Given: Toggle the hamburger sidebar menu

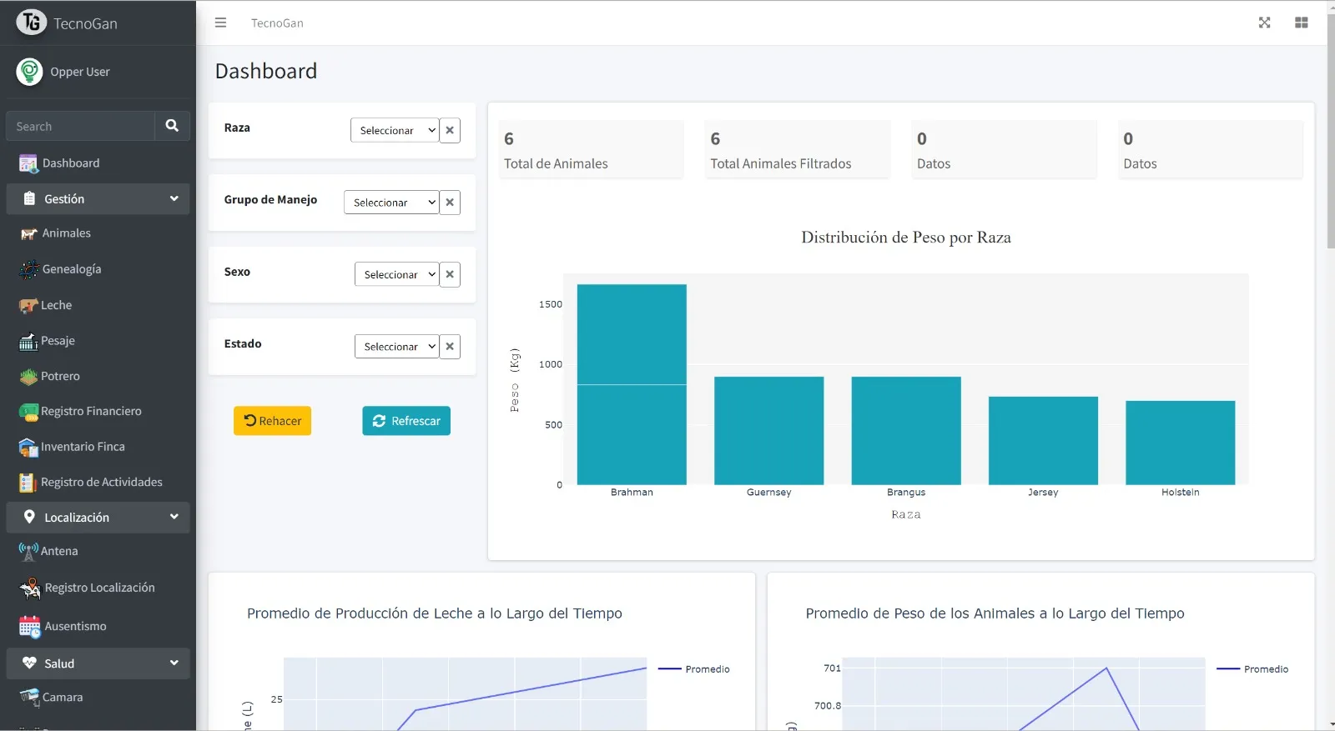Looking at the screenshot, I should (x=220, y=23).
